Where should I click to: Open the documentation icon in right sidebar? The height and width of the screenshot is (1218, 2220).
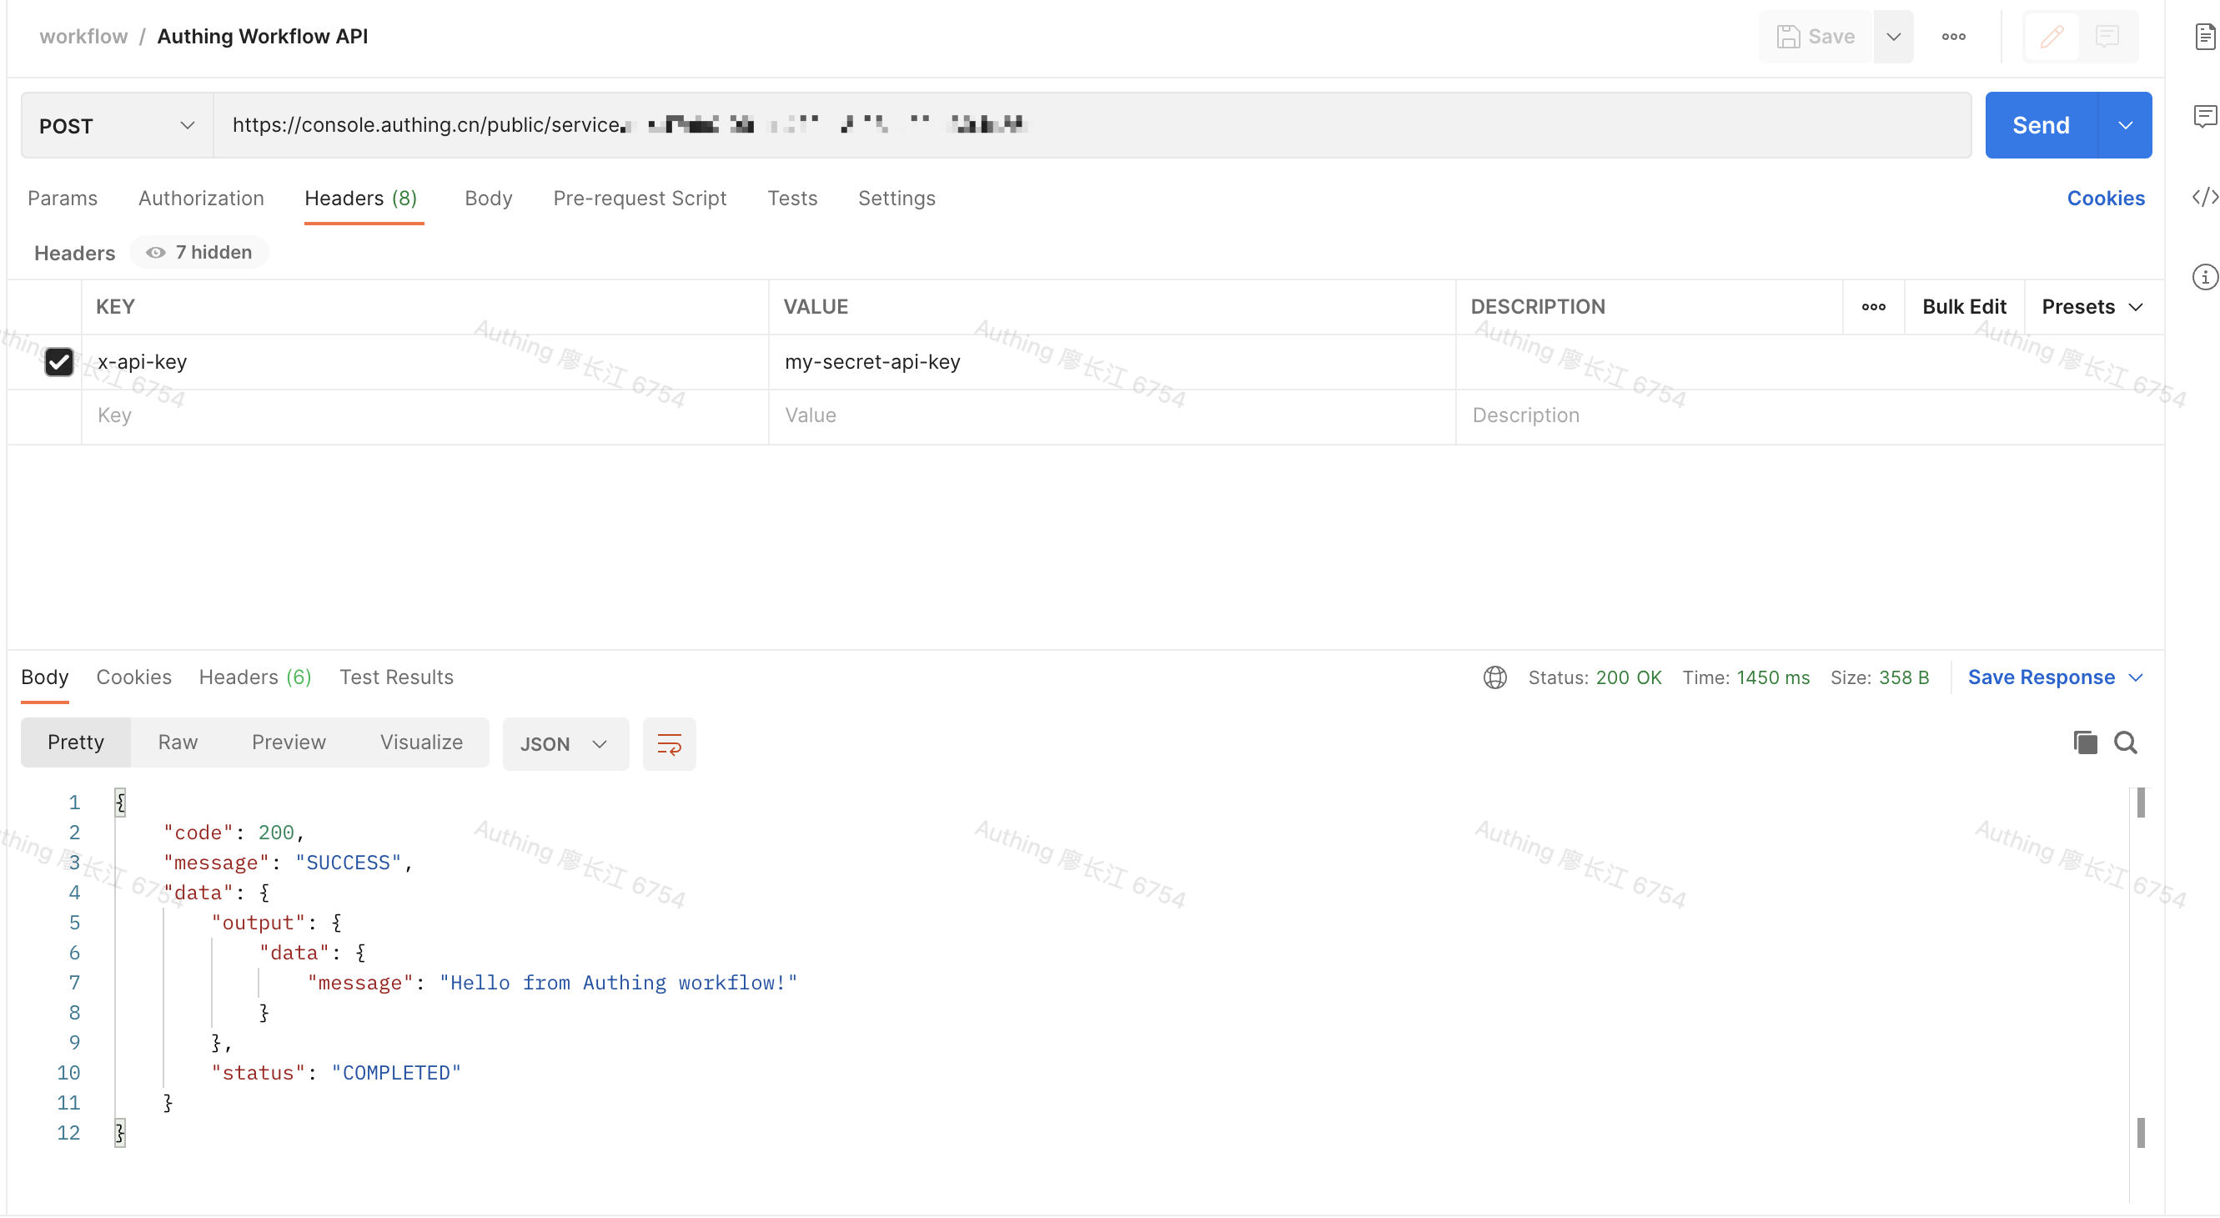(2203, 36)
